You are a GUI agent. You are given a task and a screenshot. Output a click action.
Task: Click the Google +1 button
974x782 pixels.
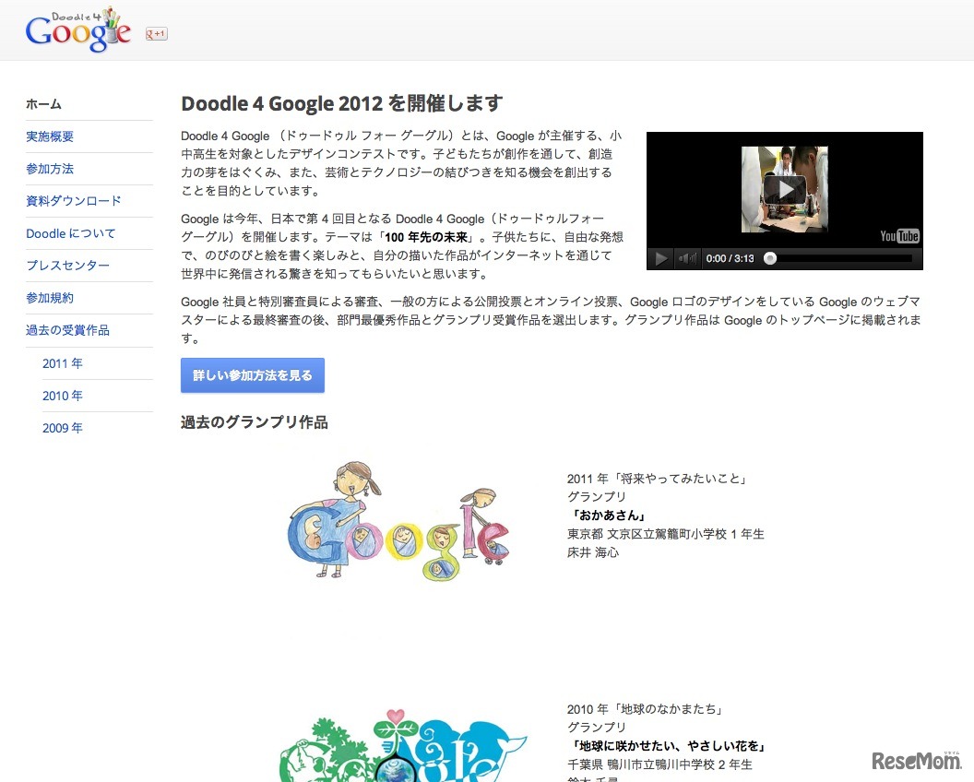[x=156, y=33]
